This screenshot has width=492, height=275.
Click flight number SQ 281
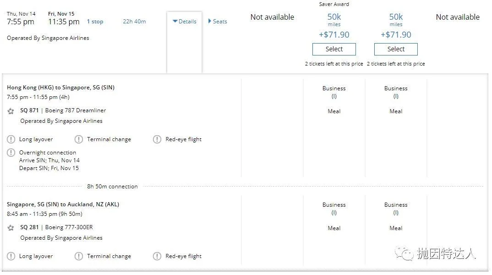point(29,227)
